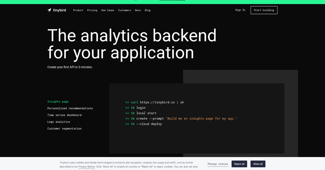The image size is (325, 170).
Task: Click Reject all cookies button
Action: 239,164
